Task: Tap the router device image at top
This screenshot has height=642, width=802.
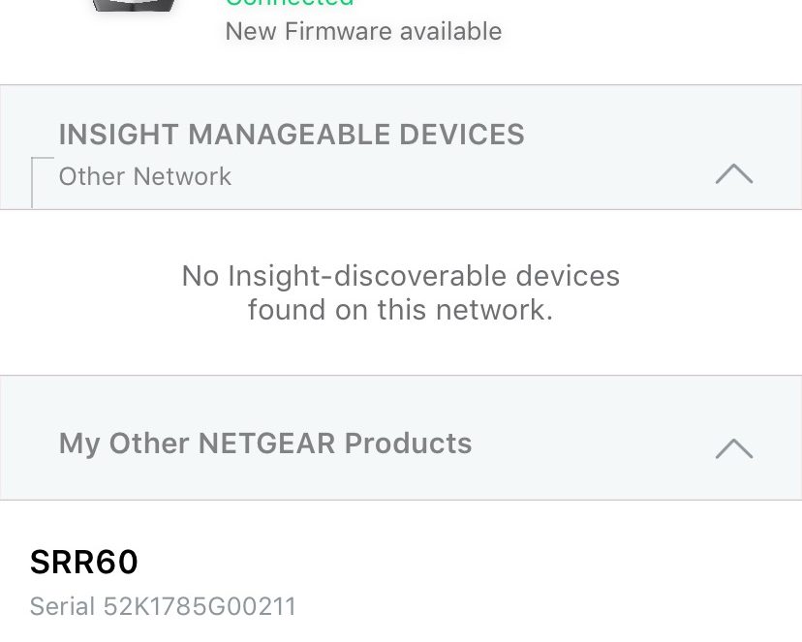Action: 134,5
